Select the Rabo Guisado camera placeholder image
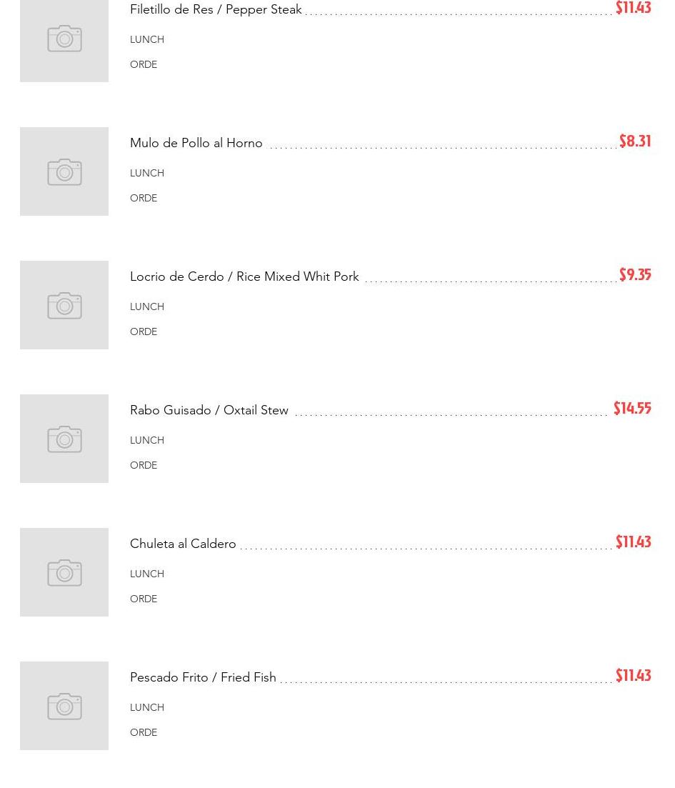The height and width of the screenshot is (788, 675). pyautogui.click(x=64, y=439)
